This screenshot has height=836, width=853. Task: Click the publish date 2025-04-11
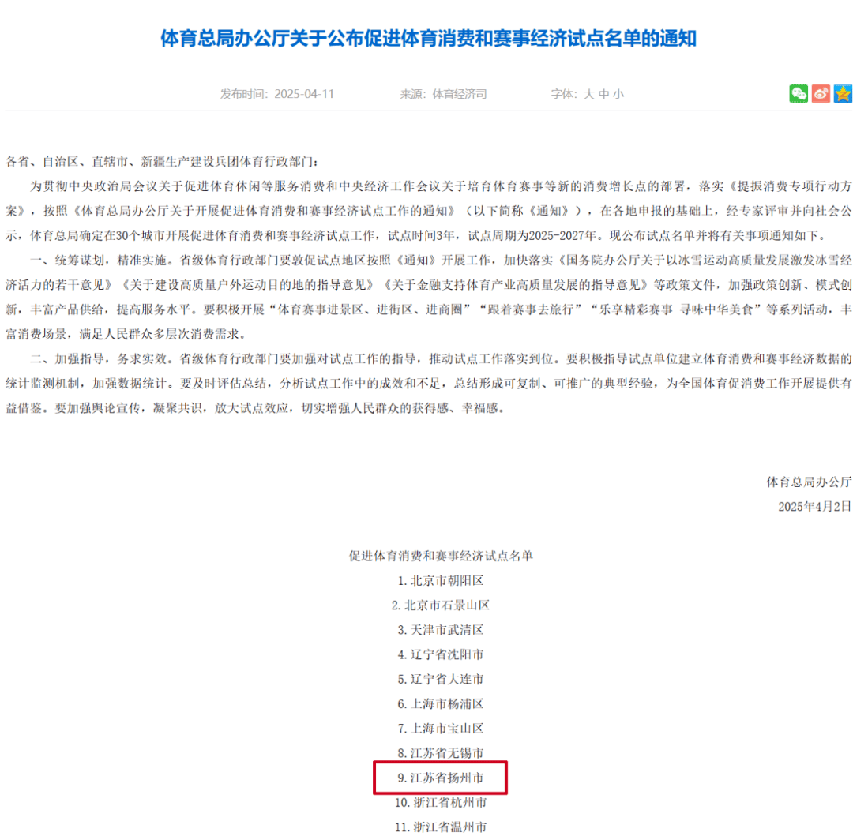tap(304, 94)
